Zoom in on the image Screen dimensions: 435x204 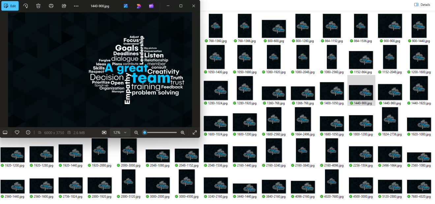(183, 132)
